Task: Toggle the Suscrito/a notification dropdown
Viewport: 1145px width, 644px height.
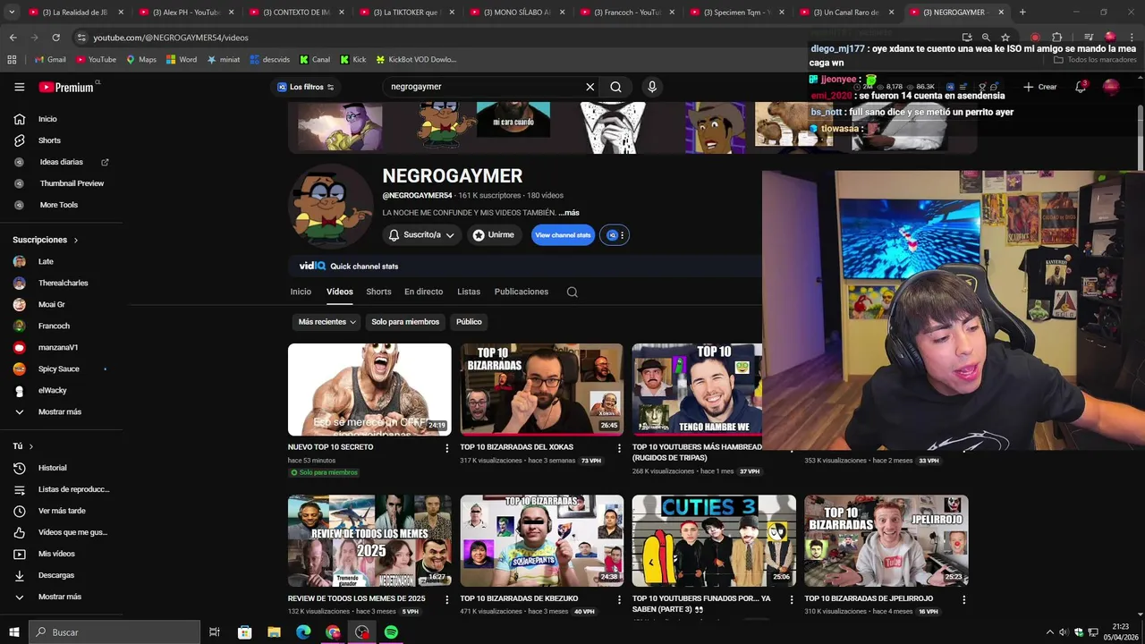Action: click(x=421, y=235)
